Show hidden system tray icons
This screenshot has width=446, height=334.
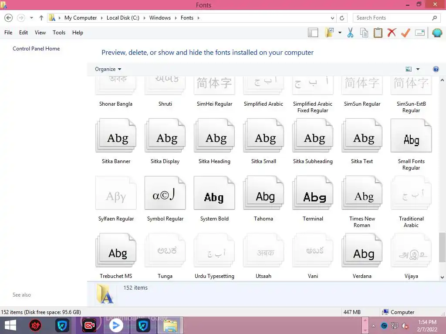pyautogui.click(x=373, y=326)
